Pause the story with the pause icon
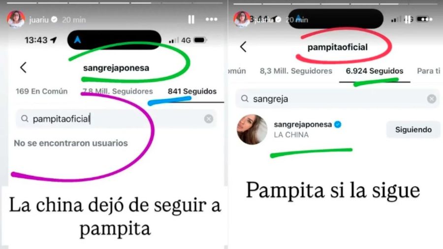The width and height of the screenshot is (443, 249). tap(191, 19)
